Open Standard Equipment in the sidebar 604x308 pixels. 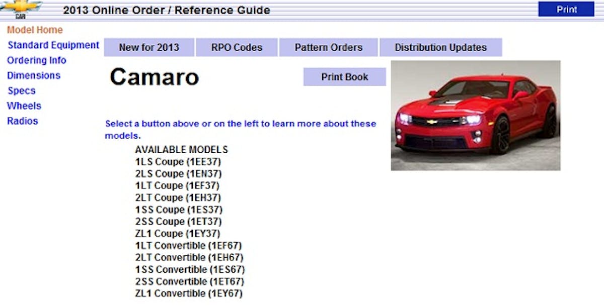(x=53, y=45)
